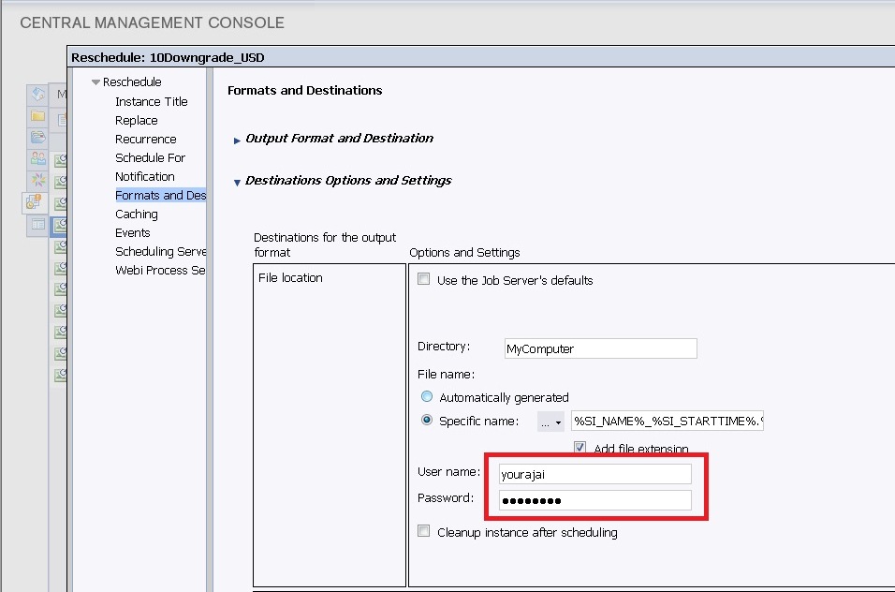The width and height of the screenshot is (895, 592).
Task: Open the placeholder dropdown beside Specific name
Action: click(557, 420)
